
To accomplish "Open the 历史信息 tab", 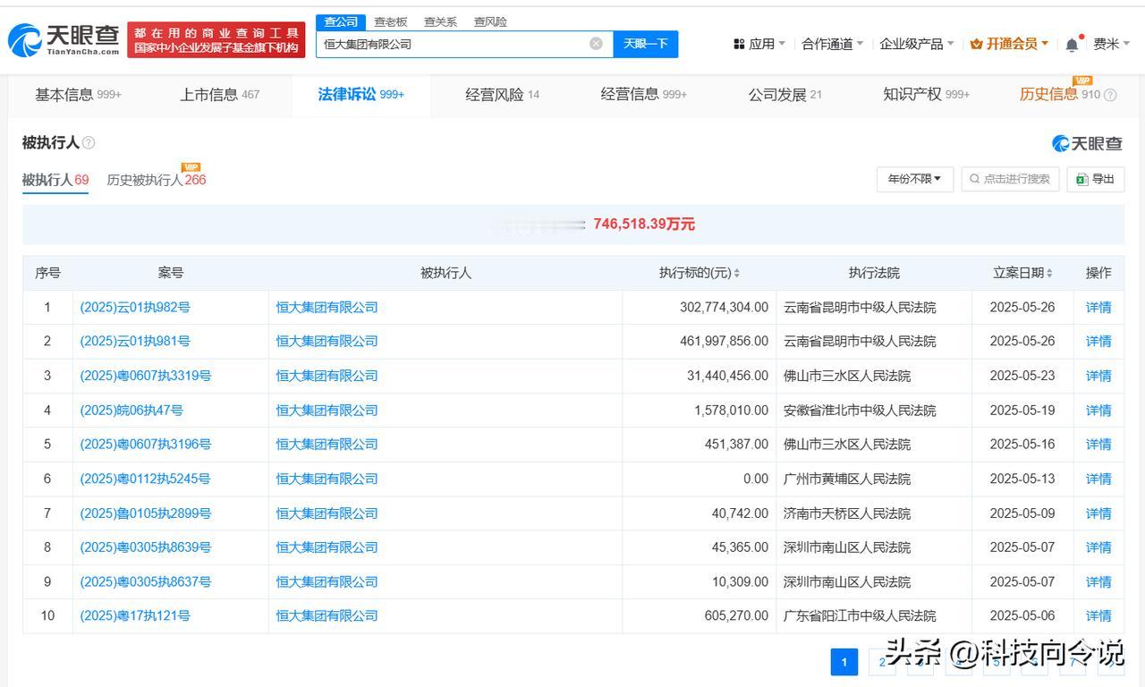I will pos(1060,95).
